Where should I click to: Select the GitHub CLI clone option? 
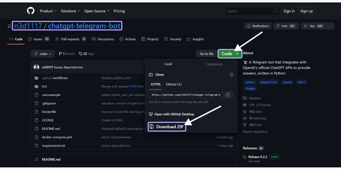coord(174,84)
